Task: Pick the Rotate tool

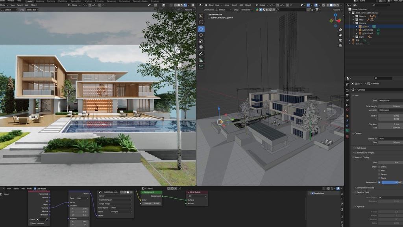Action: click(201, 35)
